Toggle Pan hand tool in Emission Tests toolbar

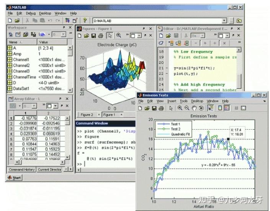click(x=194, y=108)
